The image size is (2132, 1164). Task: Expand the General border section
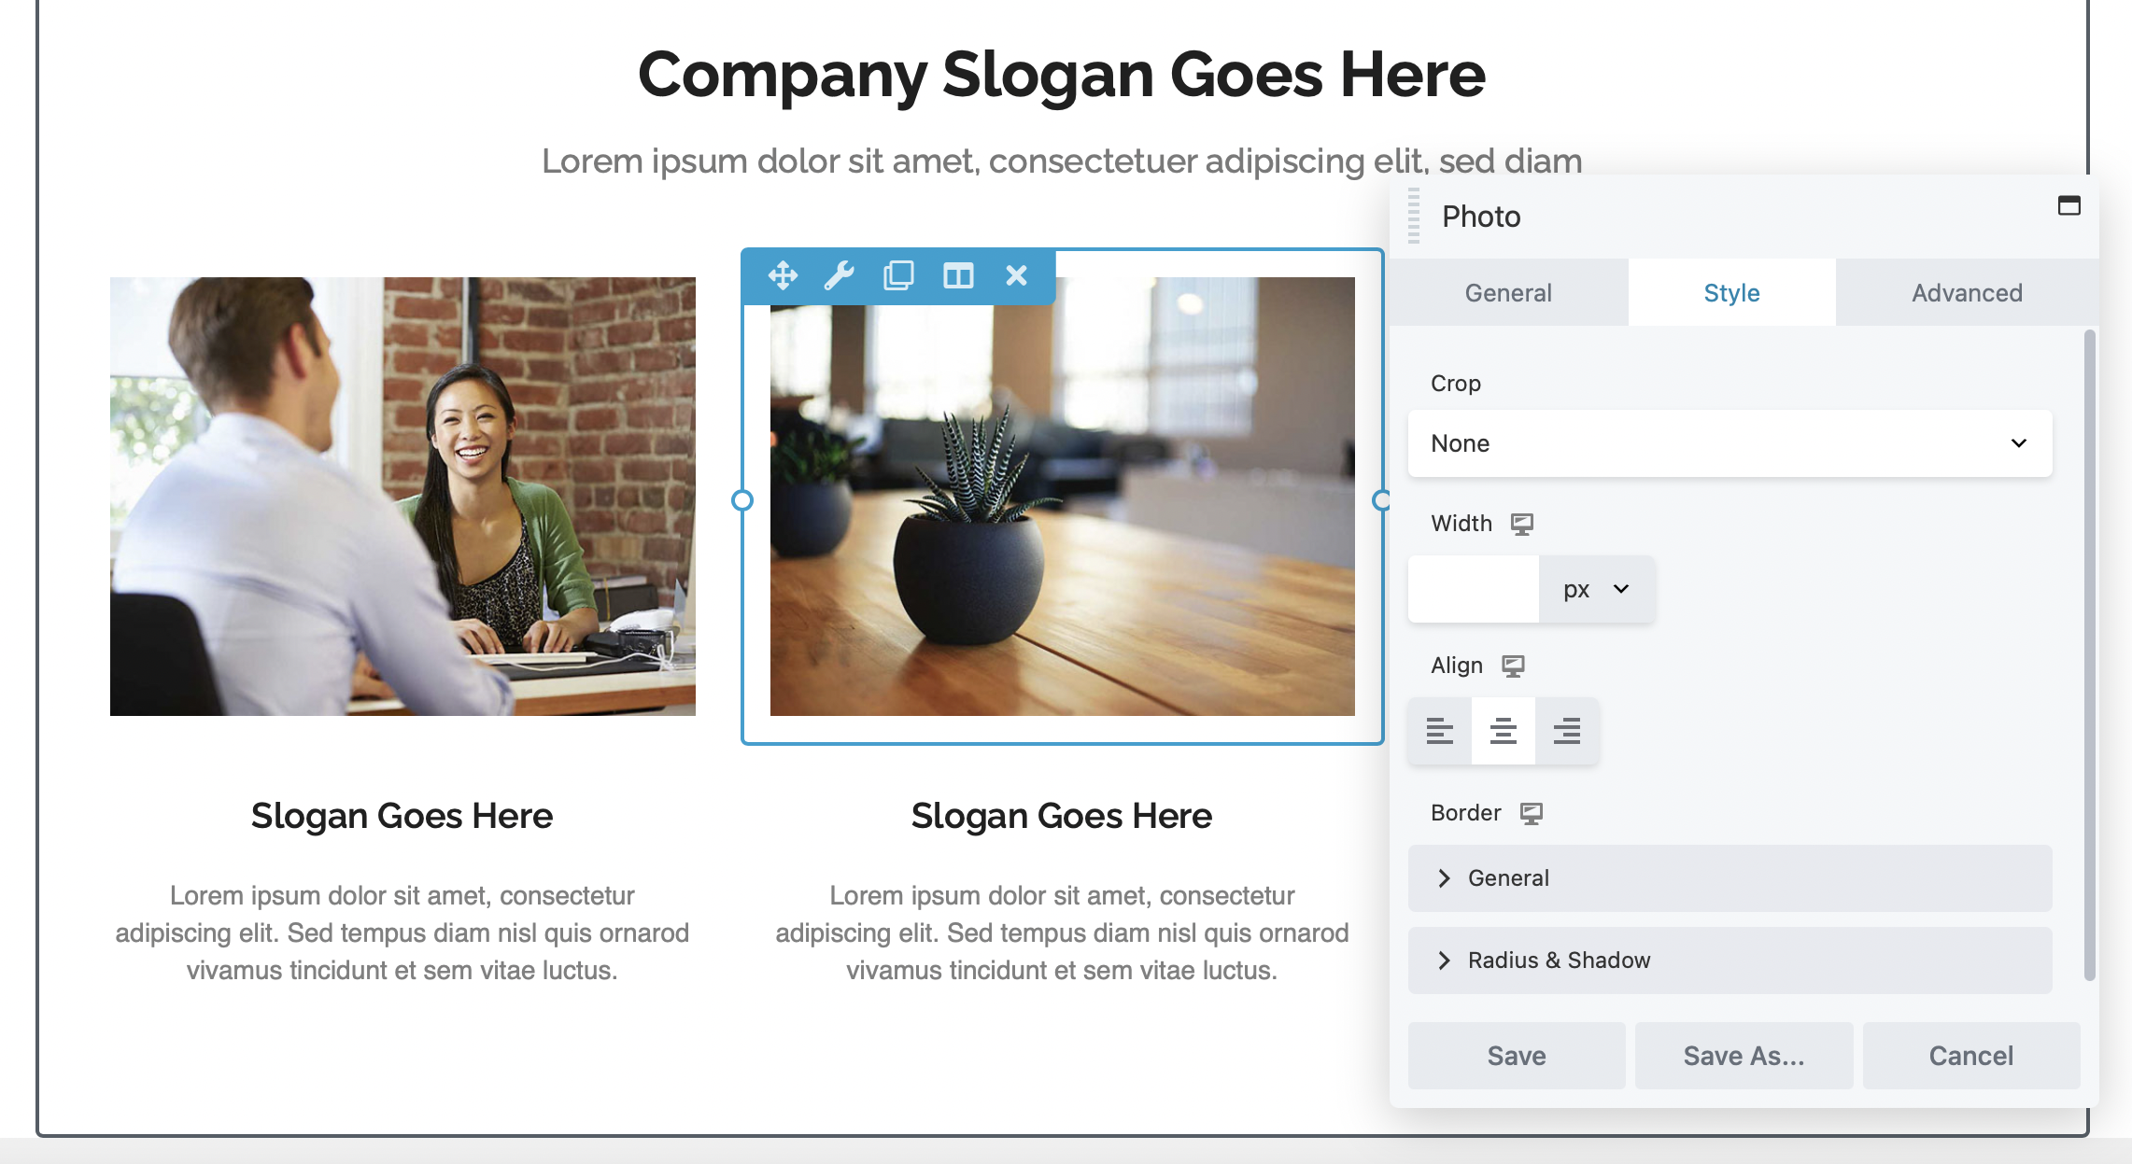pos(1730,878)
